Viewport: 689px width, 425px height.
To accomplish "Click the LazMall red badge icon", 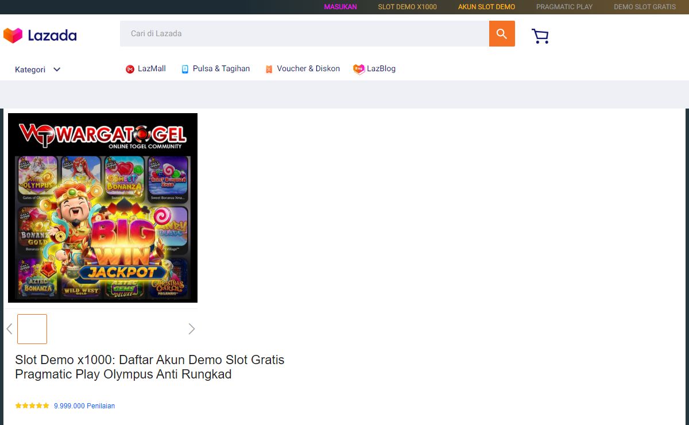I will tap(130, 69).
